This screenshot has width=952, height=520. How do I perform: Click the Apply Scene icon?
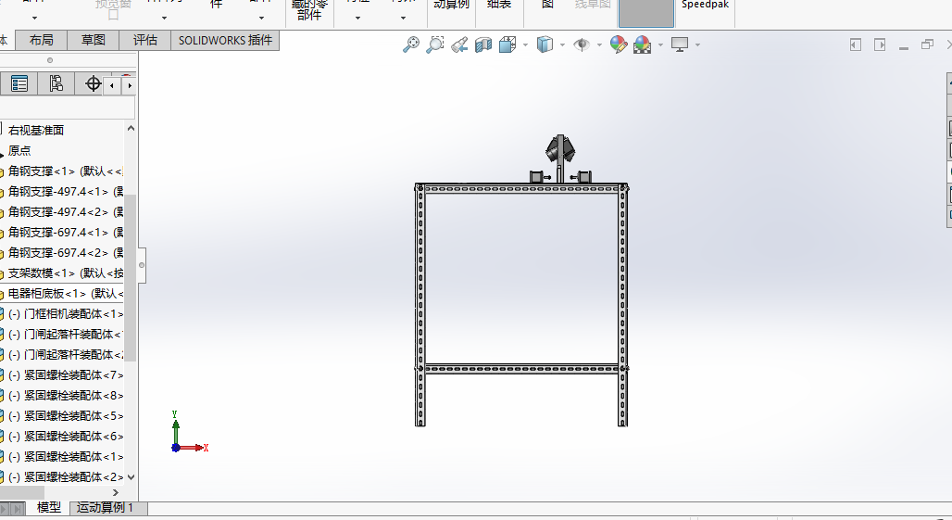tap(642, 44)
